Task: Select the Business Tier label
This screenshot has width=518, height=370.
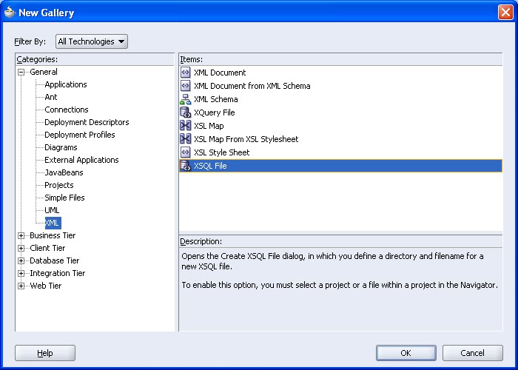Action: tap(53, 235)
